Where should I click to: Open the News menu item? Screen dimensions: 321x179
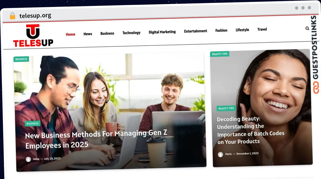click(88, 34)
